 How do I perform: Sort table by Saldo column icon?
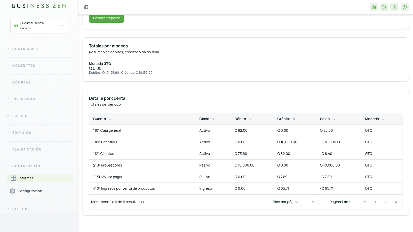tap(333, 119)
